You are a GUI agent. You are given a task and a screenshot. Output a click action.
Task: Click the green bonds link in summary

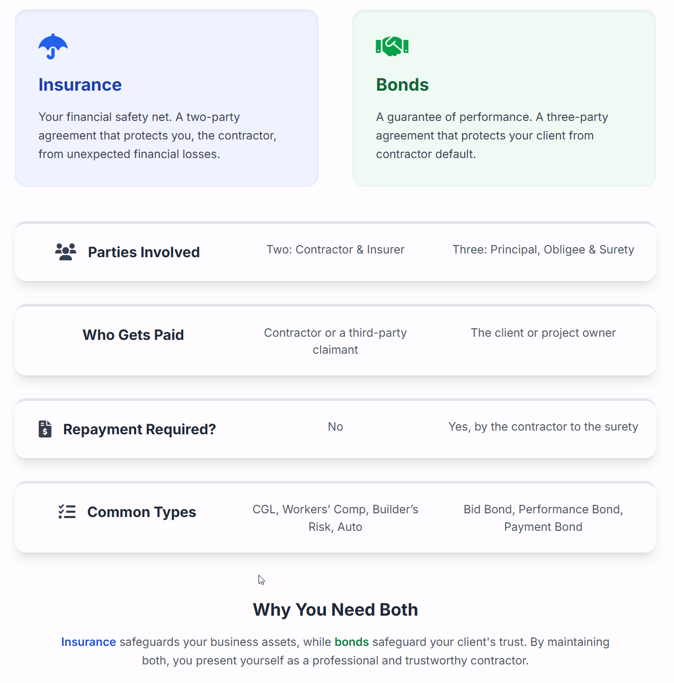tap(351, 642)
